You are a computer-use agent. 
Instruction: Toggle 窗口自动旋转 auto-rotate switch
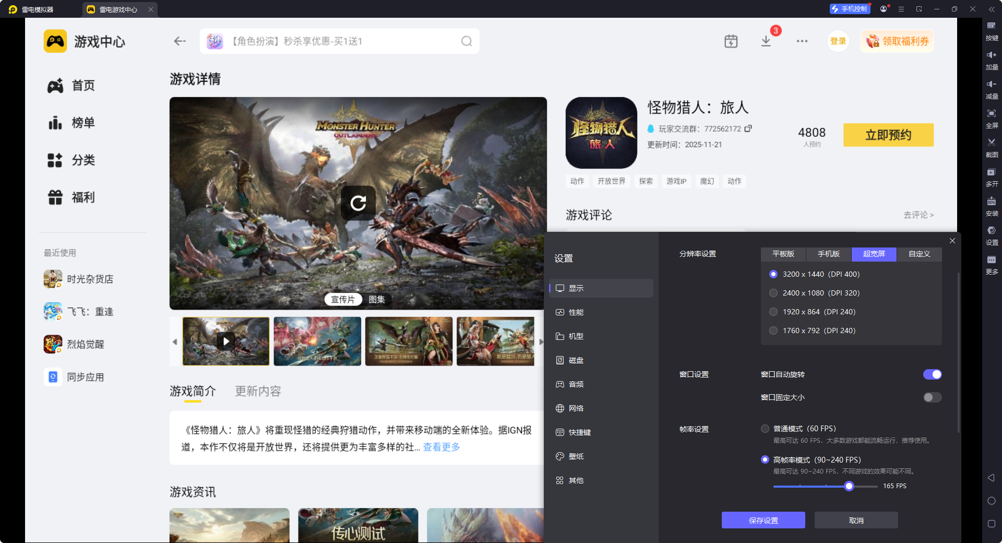(933, 374)
